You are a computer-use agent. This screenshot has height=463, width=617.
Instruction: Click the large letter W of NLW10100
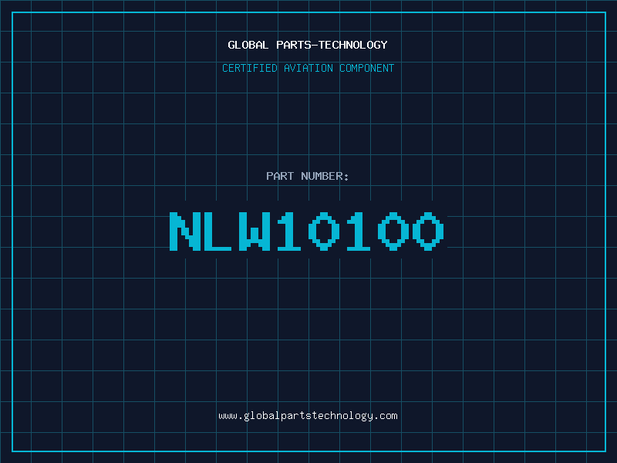(255, 231)
